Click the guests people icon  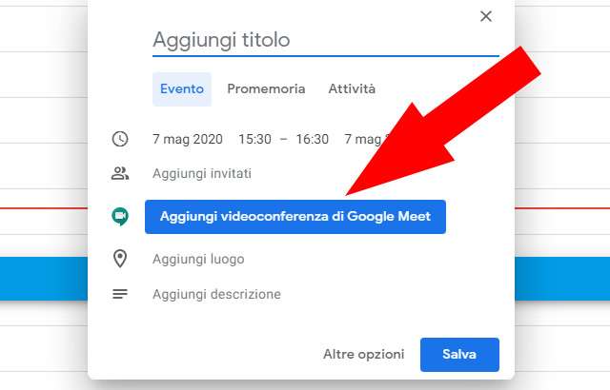(120, 174)
